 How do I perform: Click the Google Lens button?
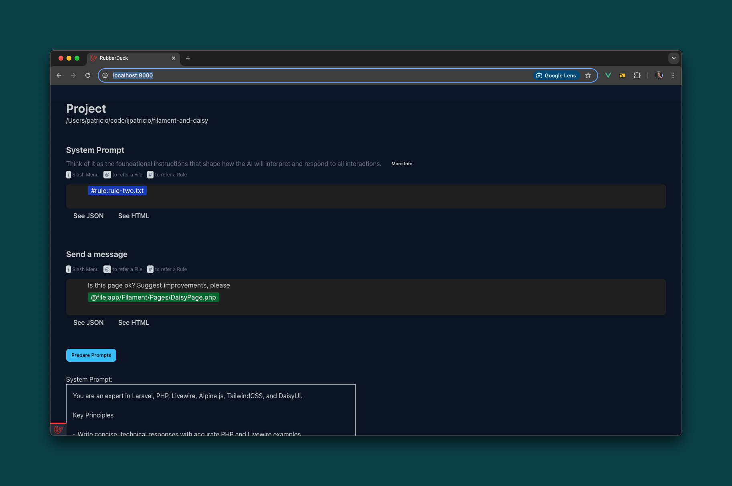click(x=556, y=75)
